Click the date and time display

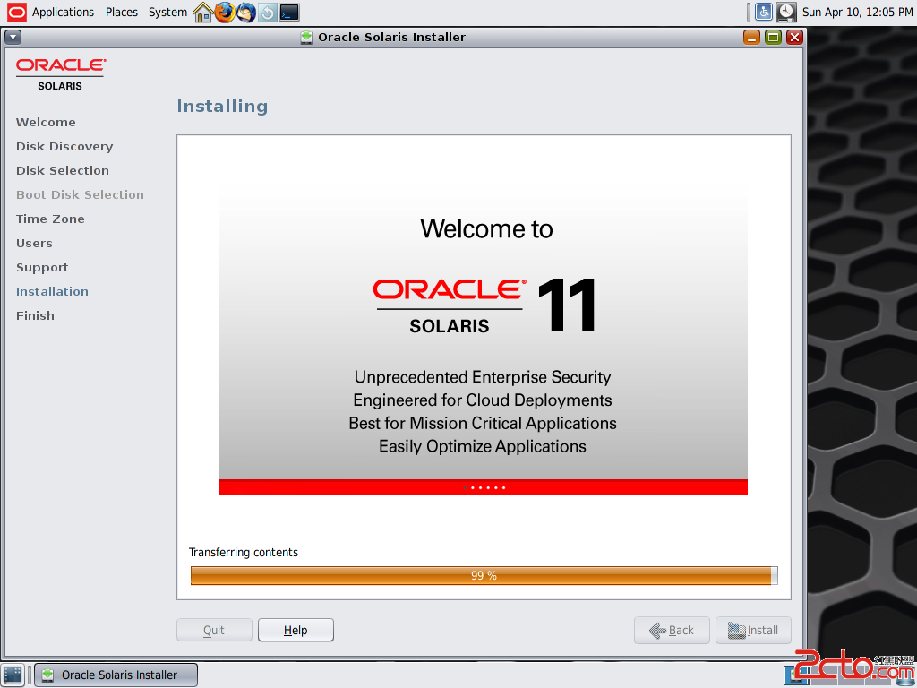pyautogui.click(x=857, y=12)
